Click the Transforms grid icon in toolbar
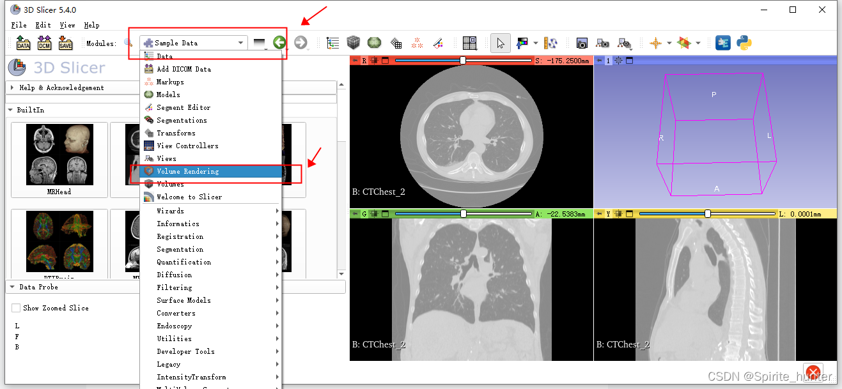Screen dimensions: 842x389 [396, 43]
